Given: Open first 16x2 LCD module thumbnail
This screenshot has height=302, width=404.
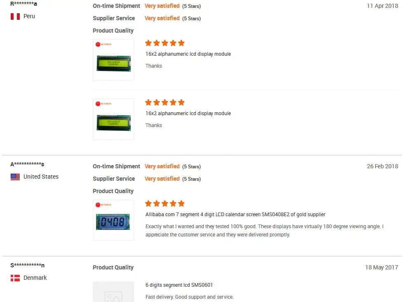Looking at the screenshot, I should 113,60.
